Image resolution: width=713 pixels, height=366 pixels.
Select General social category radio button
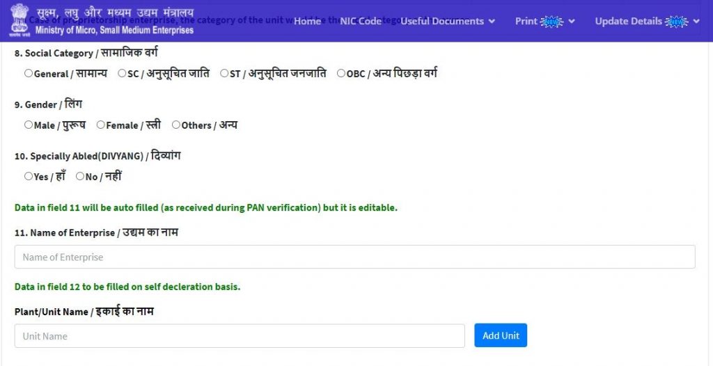tap(29, 73)
